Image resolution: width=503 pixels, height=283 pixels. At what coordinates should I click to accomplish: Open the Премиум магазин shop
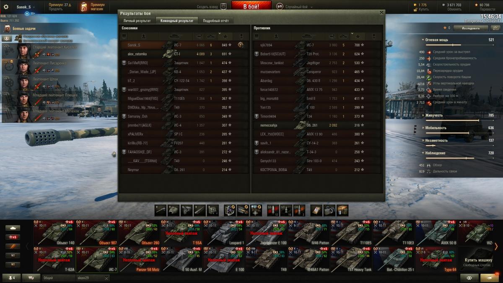point(93,7)
